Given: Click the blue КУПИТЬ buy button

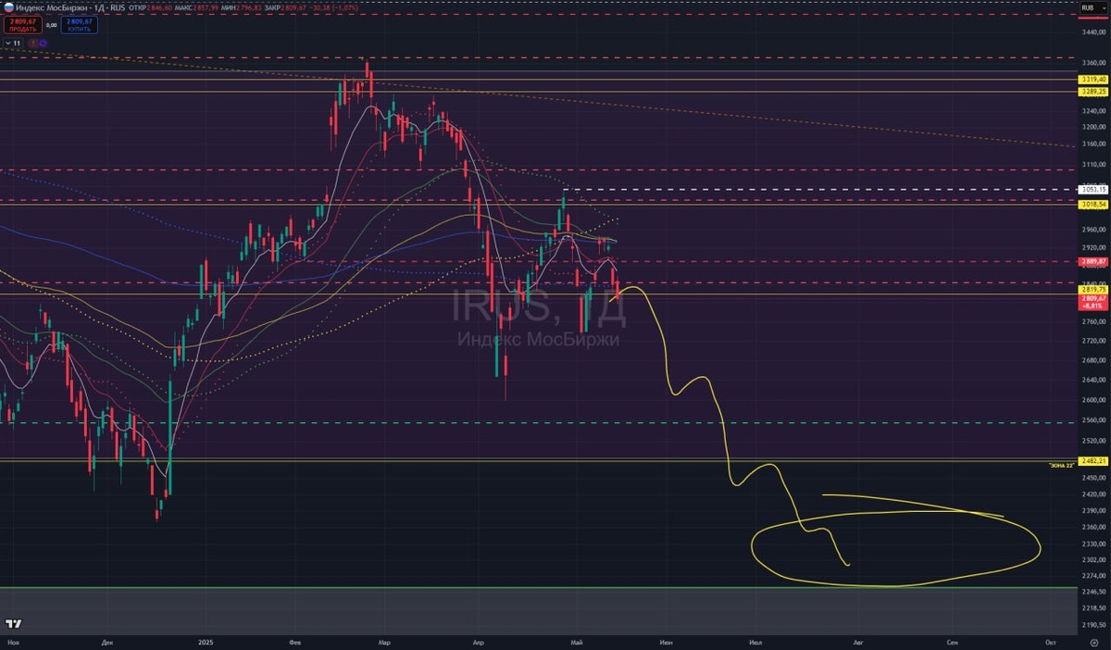Looking at the screenshot, I should (79, 25).
